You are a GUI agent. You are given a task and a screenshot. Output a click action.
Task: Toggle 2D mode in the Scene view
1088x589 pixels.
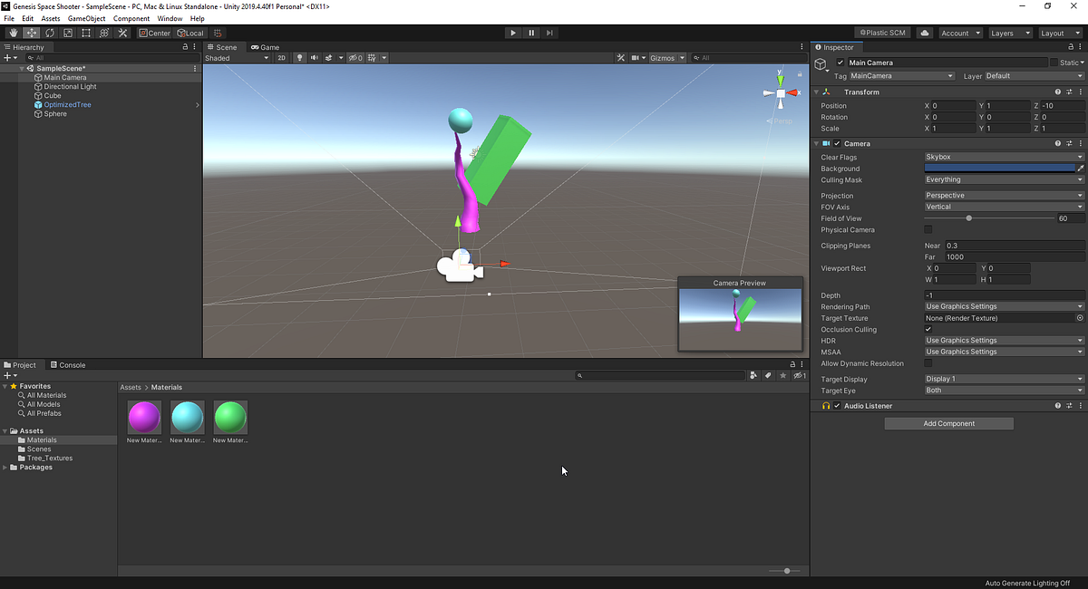[282, 57]
